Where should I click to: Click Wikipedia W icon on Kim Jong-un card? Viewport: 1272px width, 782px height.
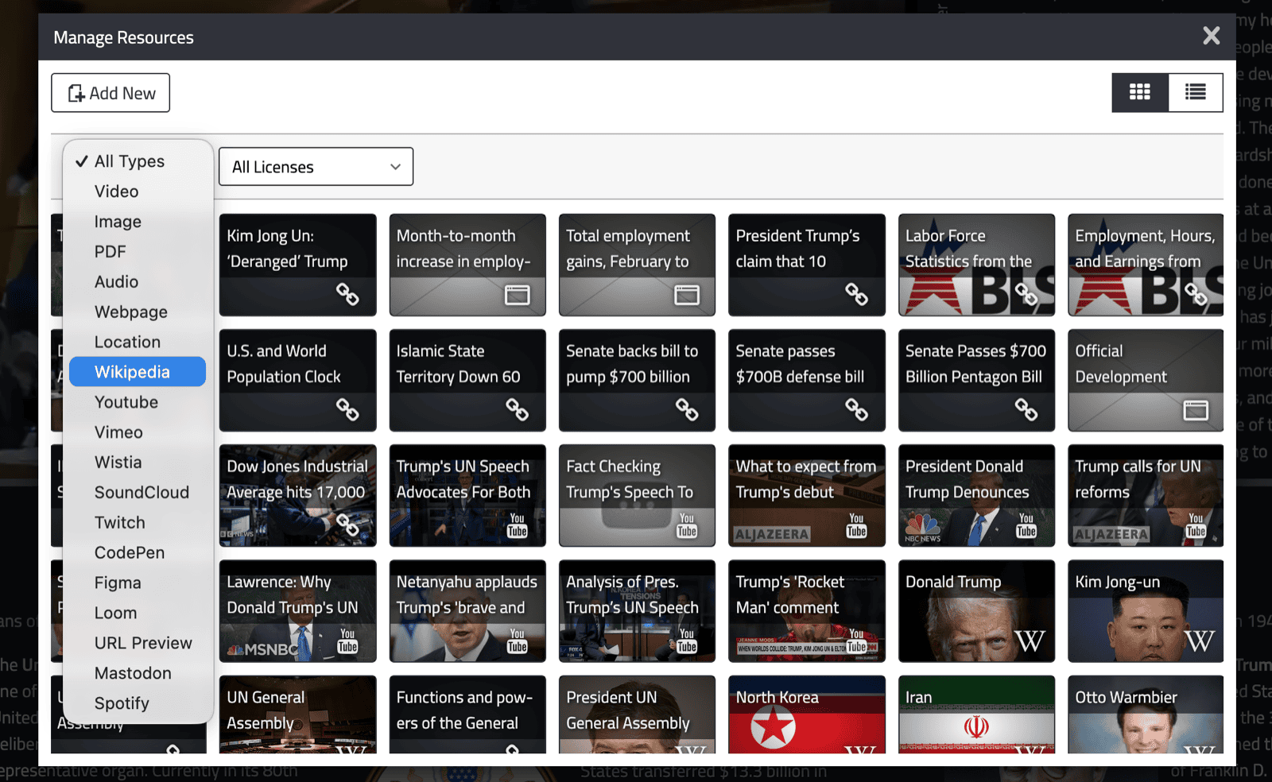click(x=1199, y=641)
